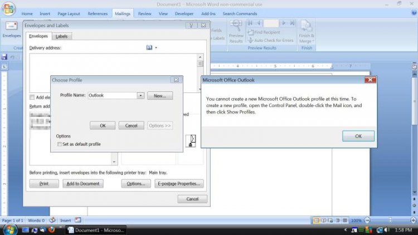Open the Page Layout ribbon tab
Viewport: 418px width, 235px height.
tap(69, 13)
